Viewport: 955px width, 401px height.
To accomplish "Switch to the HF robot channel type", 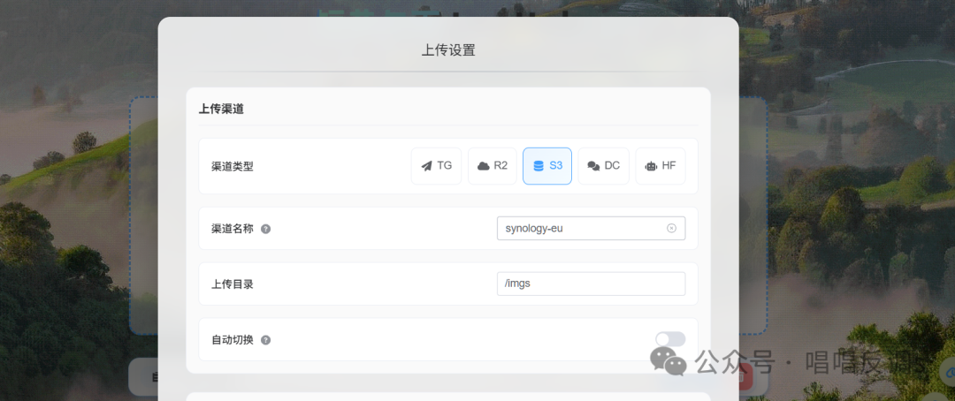I will 660,166.
